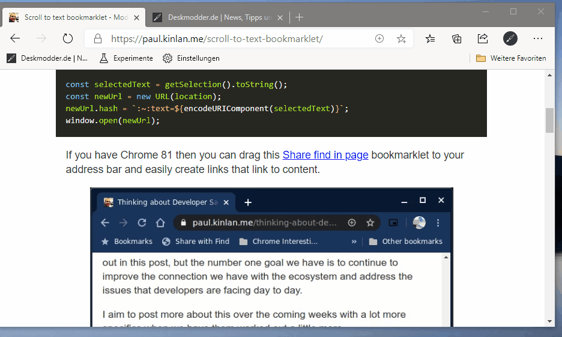Click the home icon in the embedded Chrome image
The height and width of the screenshot is (337, 562).
coord(160,223)
